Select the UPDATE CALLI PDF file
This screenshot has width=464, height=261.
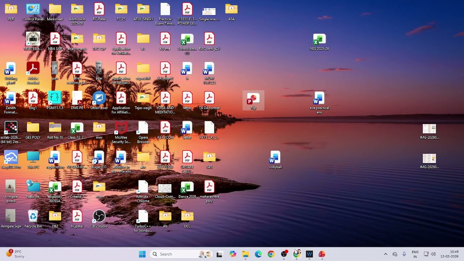187,162
